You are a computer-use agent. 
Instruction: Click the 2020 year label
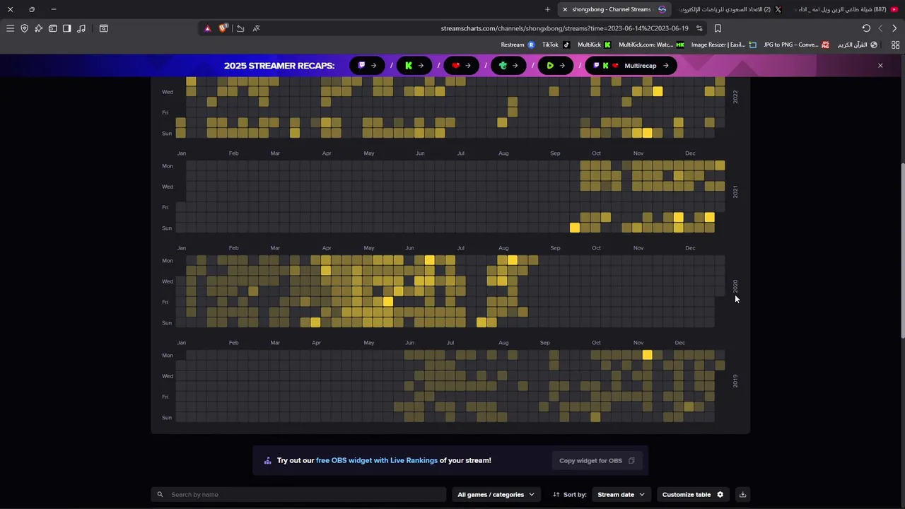(x=735, y=286)
